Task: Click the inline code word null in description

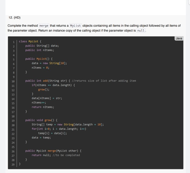Action: tap(141, 31)
